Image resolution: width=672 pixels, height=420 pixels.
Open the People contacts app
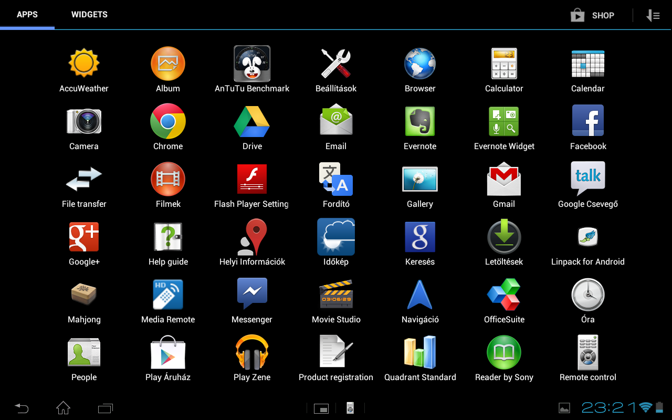(84, 359)
